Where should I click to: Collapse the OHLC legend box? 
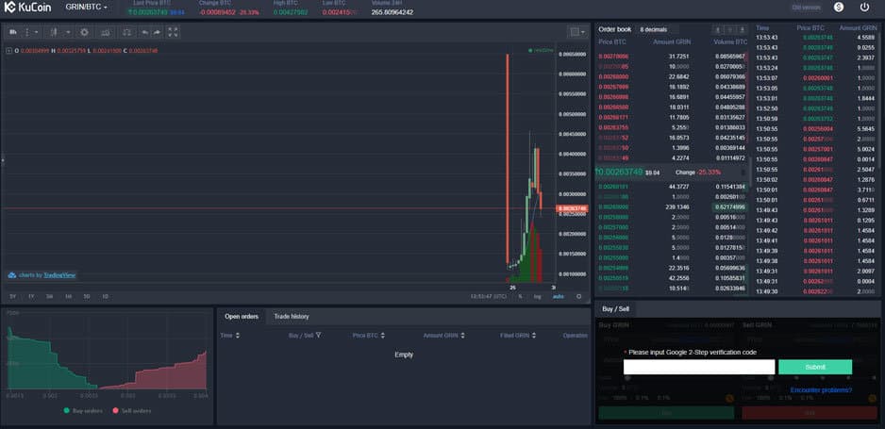(9, 51)
